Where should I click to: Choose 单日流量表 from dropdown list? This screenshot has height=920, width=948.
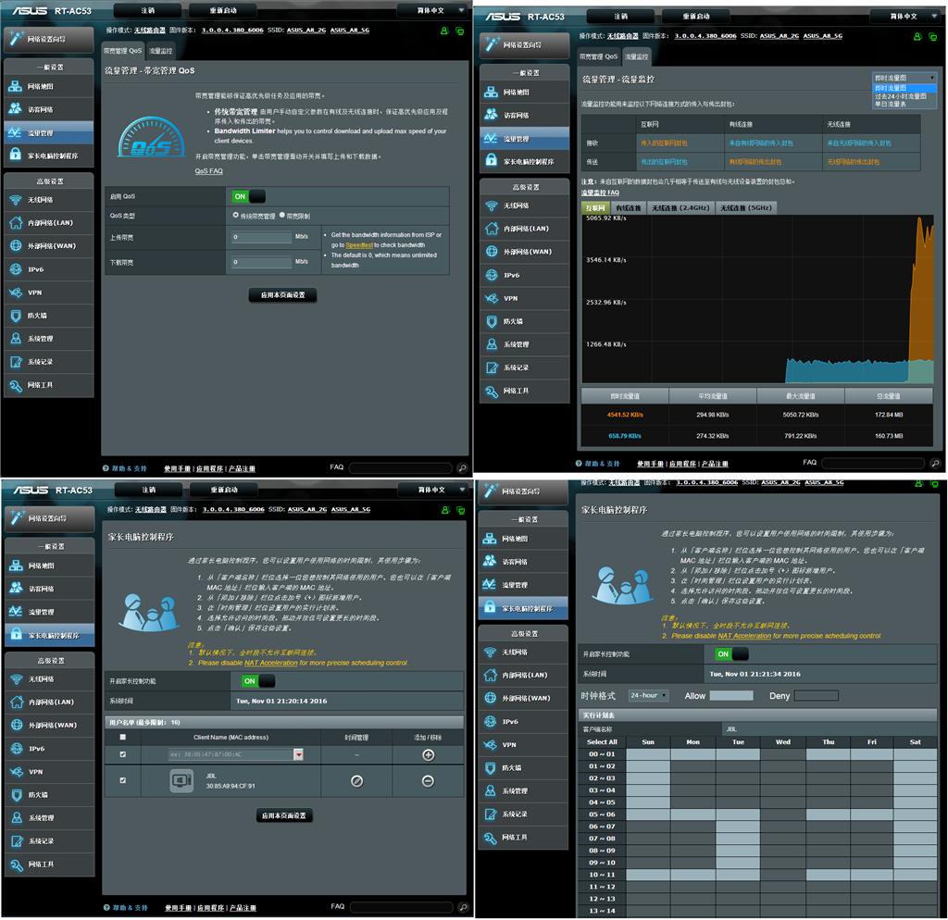tap(891, 105)
